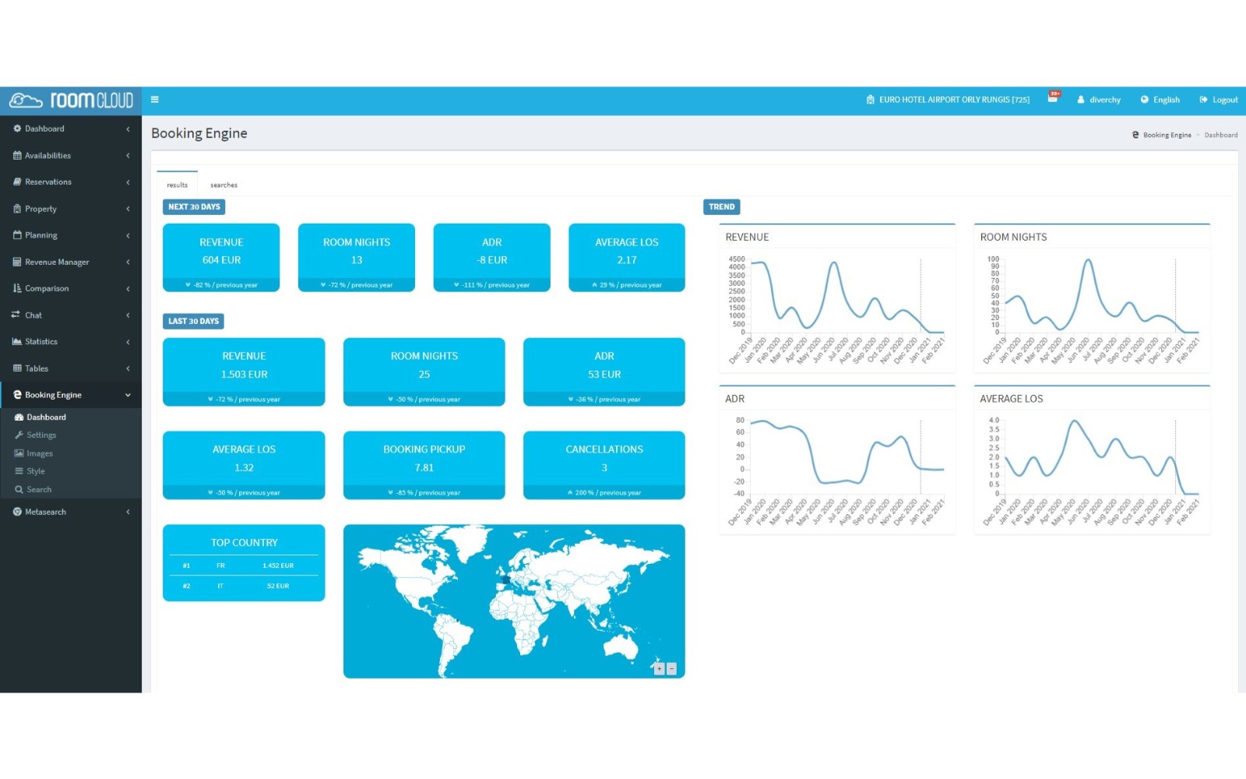The image size is (1246, 779).
Task: Open Settings under Booking Engine
Action: click(41, 435)
